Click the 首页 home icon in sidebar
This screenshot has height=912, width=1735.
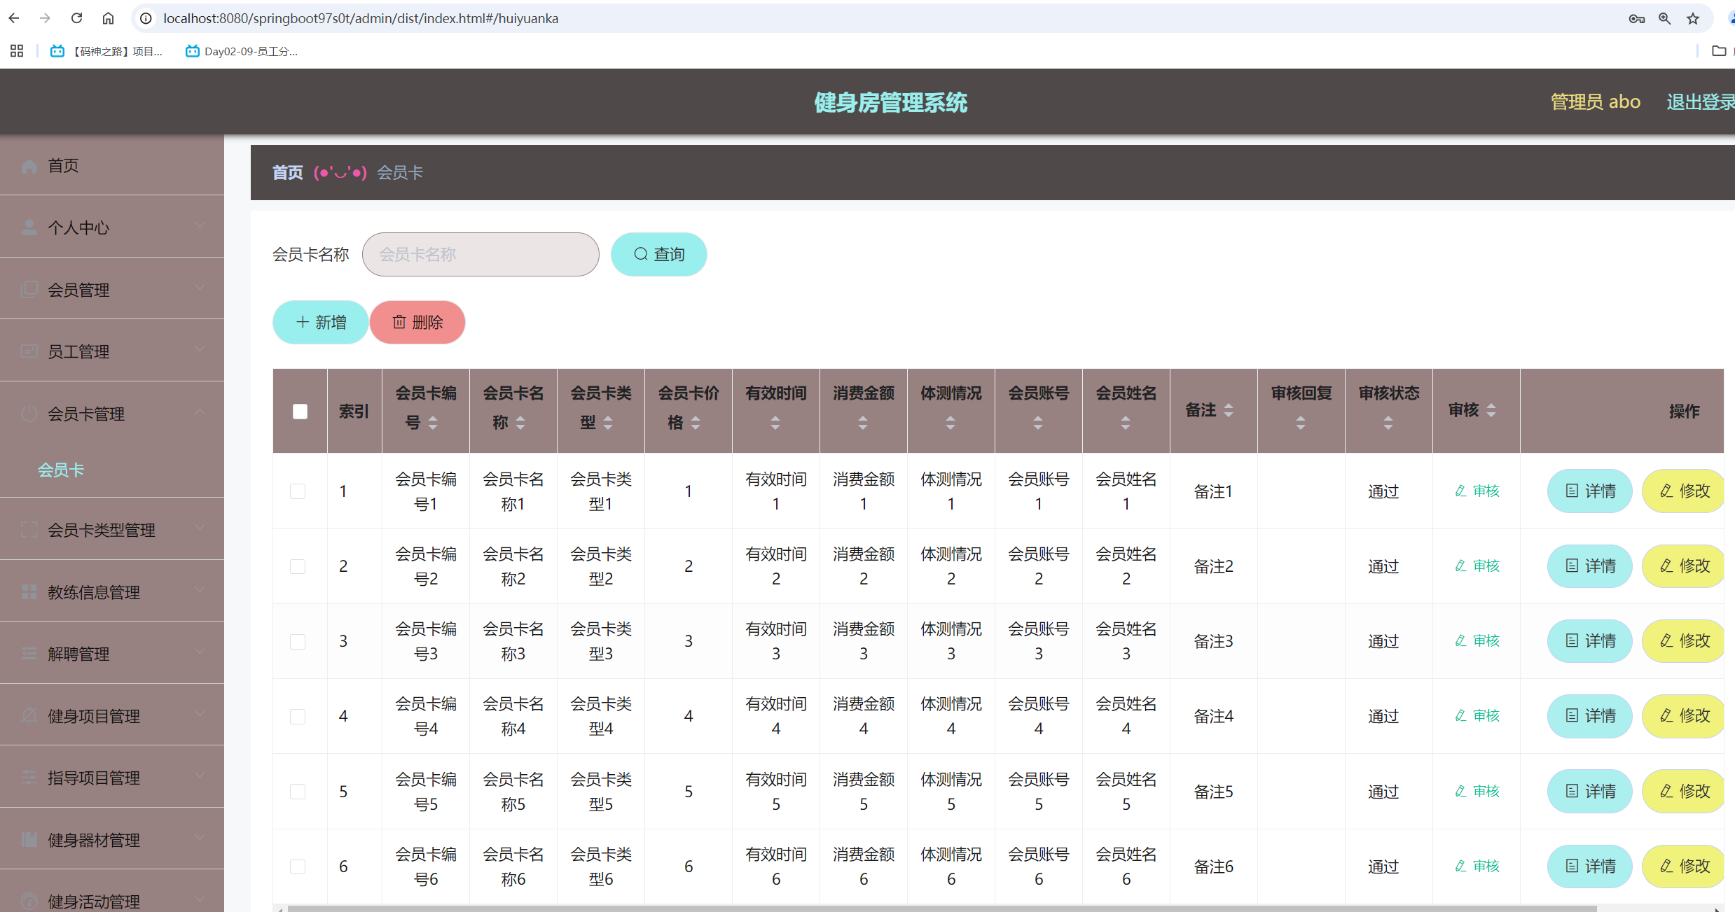coord(29,165)
